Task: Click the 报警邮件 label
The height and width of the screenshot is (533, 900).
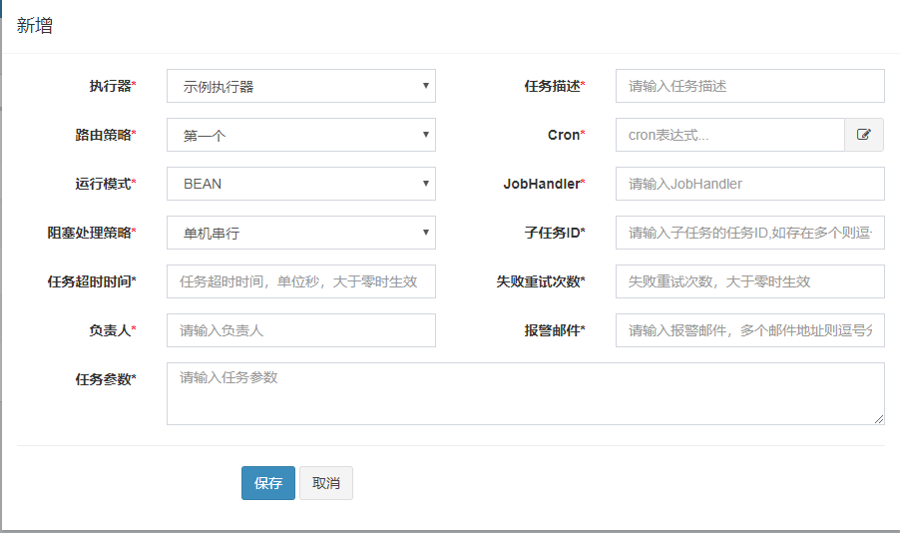Action: (x=555, y=330)
